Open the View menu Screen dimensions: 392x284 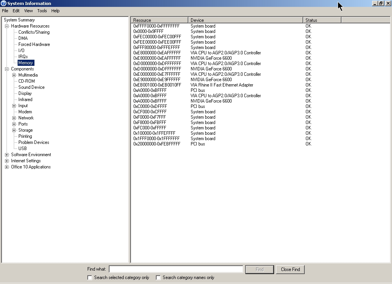[28, 11]
